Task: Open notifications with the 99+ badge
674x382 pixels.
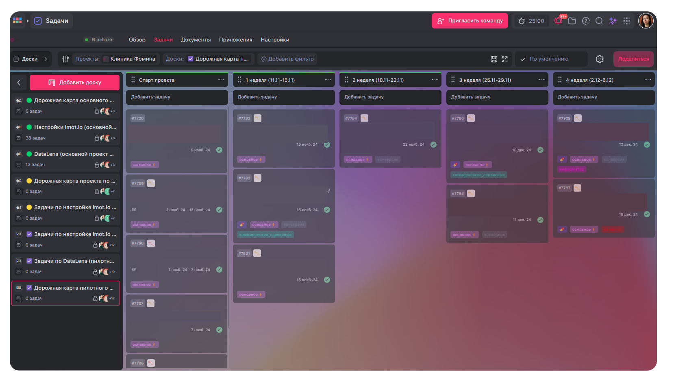Action: (558, 21)
